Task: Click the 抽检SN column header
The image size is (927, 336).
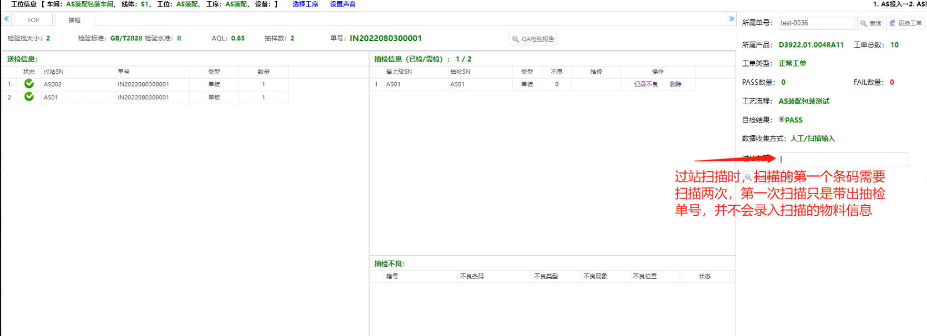Action: 460,72
